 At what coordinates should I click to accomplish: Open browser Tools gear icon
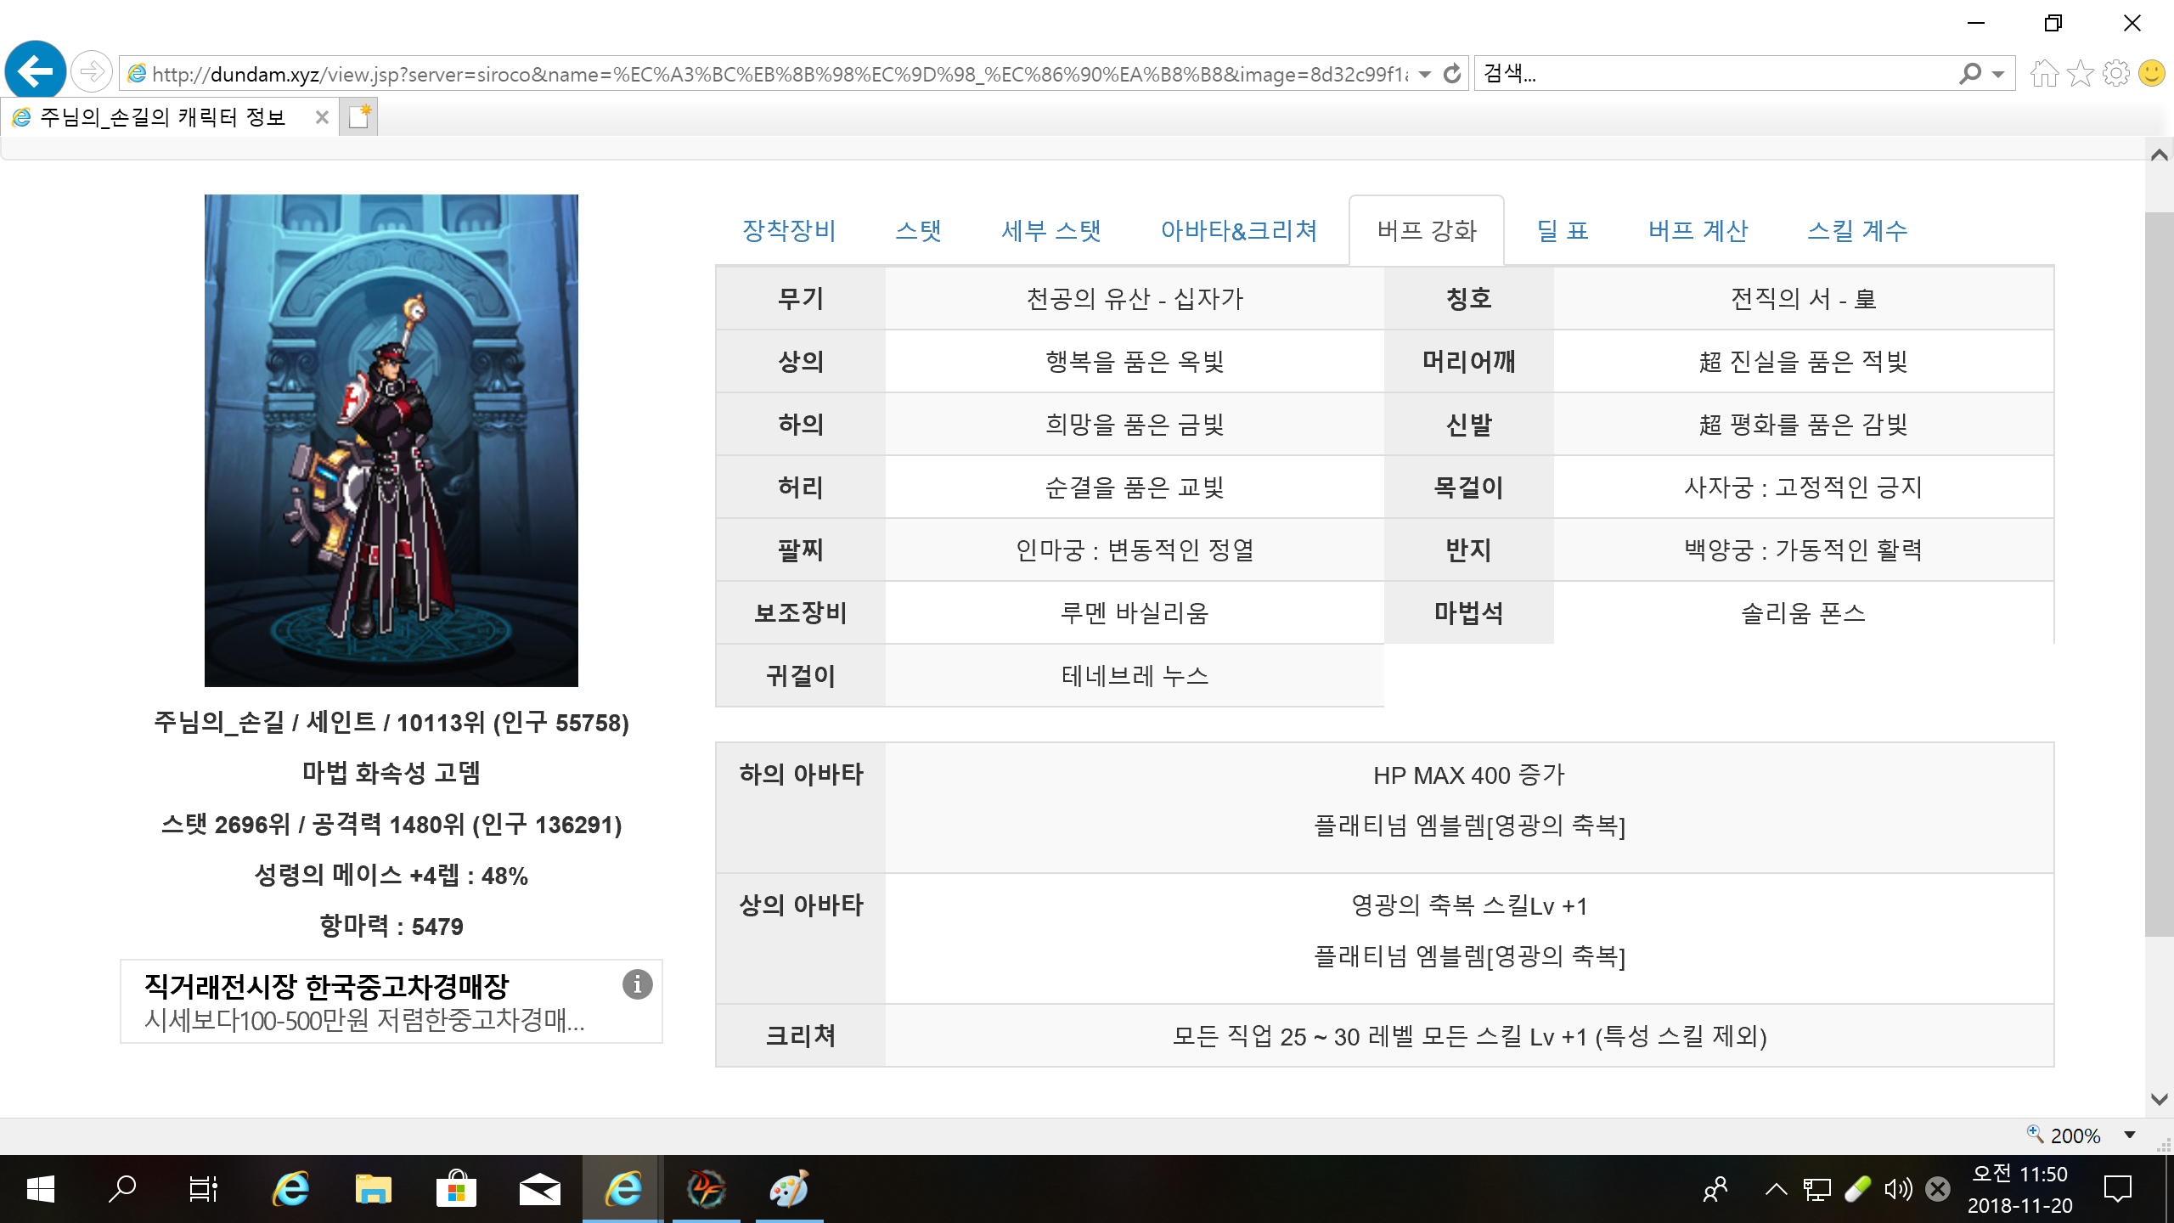point(2116,74)
